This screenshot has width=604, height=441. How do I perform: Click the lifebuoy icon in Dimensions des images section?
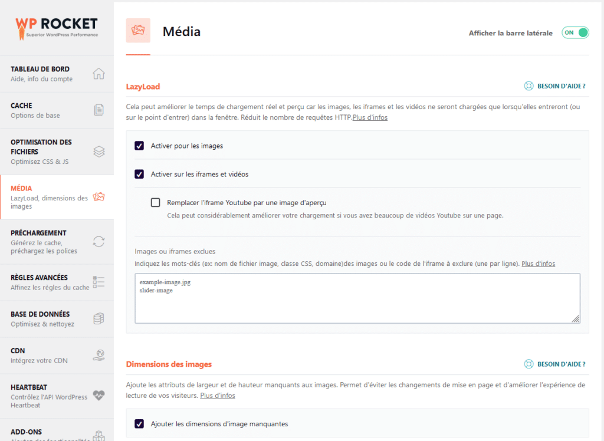(528, 364)
